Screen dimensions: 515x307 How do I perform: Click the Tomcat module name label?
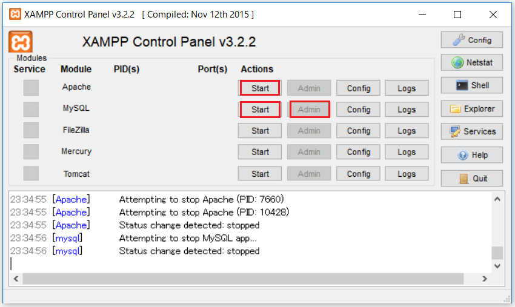(76, 174)
